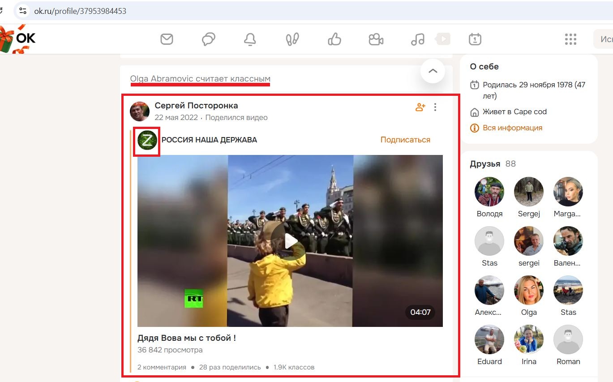Viewport: 613px width, 382px height.
Task: Open the Notifications bell icon
Action: [x=250, y=39]
